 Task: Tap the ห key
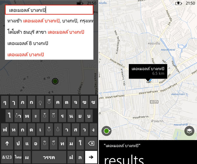pos(14,129)
